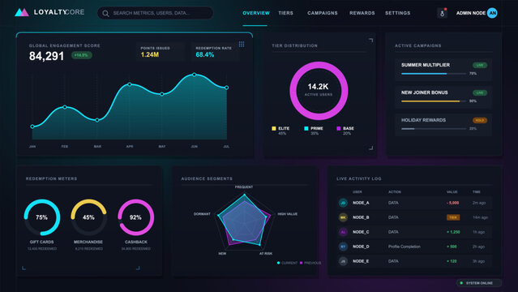
Task: Click the Prime cyan legend swatch
Action: point(306,128)
